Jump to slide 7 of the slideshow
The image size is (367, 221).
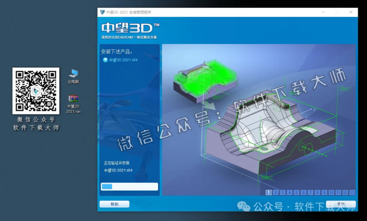click(x=311, y=193)
